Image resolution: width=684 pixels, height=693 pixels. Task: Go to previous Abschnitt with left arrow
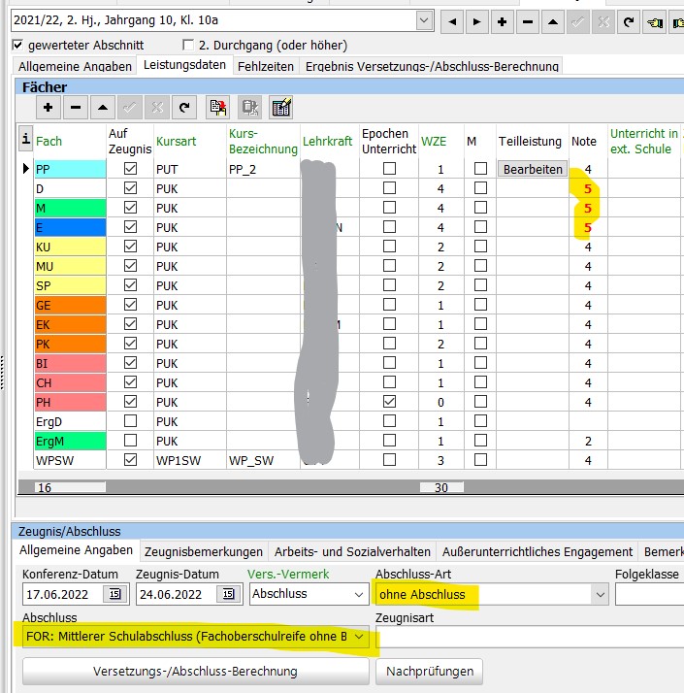pos(451,21)
